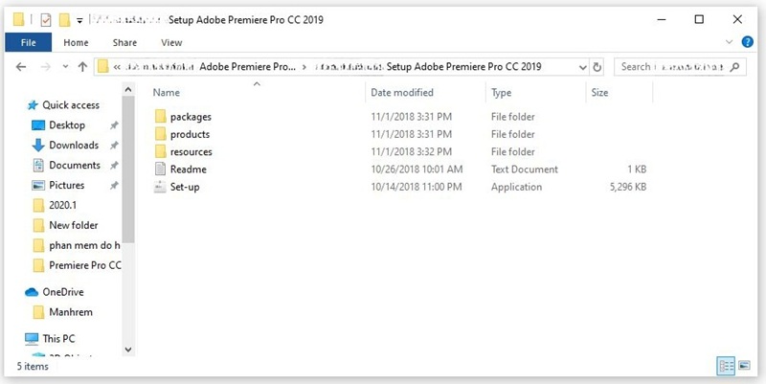Open the File menu
766x384 pixels.
coord(29,42)
